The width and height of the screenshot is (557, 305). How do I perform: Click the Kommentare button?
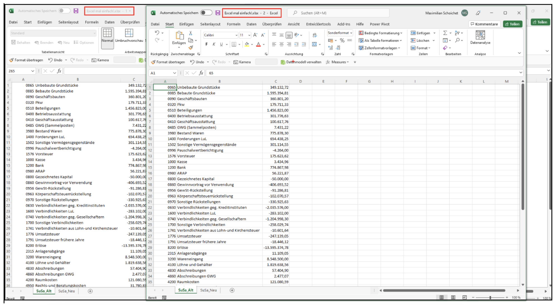485,24
